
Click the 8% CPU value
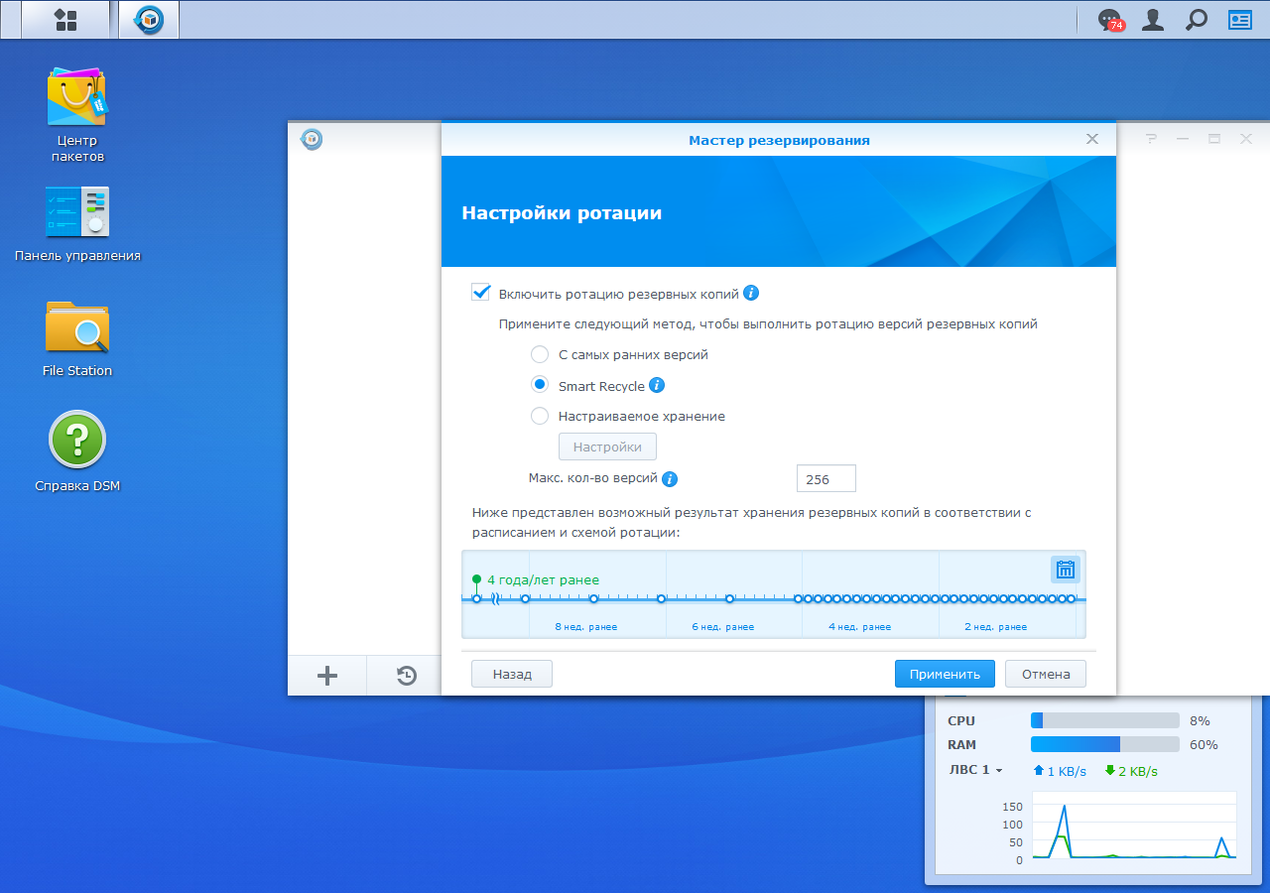point(1201,720)
